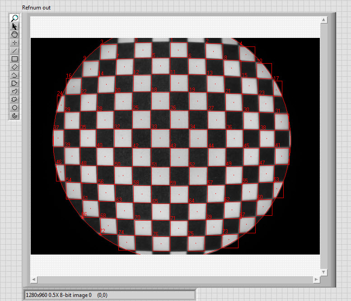Activate the Pan hand tool
Image resolution: width=351 pixels, height=301 pixels.
pyautogui.click(x=14, y=34)
